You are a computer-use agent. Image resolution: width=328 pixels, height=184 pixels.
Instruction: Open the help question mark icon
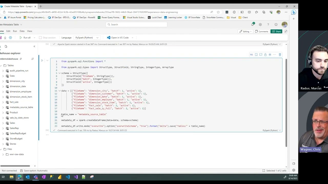(x=268, y=25)
